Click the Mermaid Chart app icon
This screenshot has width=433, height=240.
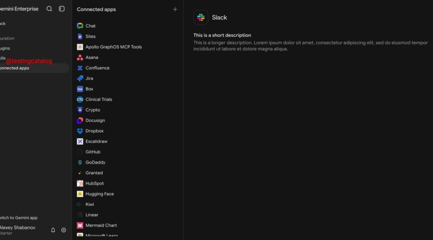pyautogui.click(x=80, y=225)
